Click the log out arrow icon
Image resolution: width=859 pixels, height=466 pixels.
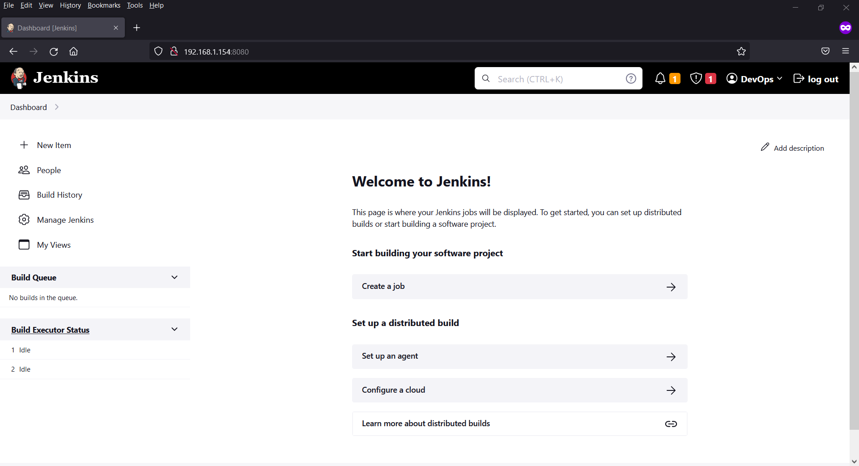pyautogui.click(x=799, y=79)
